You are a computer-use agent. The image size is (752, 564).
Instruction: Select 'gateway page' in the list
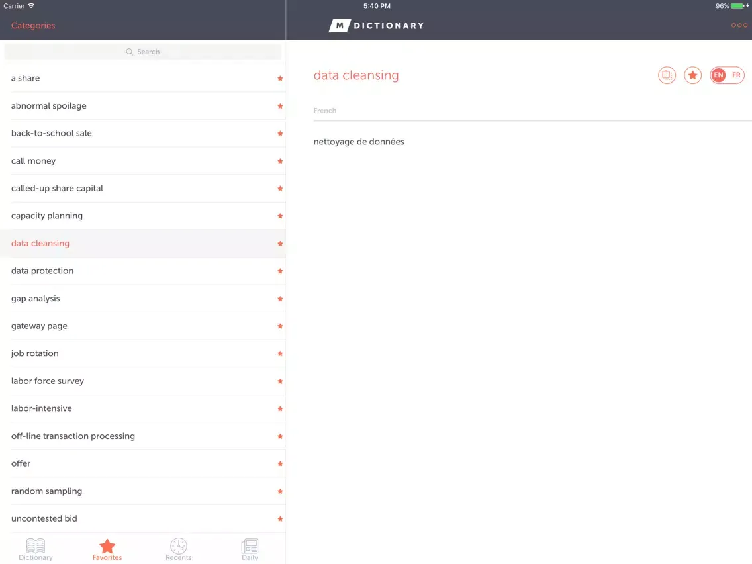click(x=143, y=326)
